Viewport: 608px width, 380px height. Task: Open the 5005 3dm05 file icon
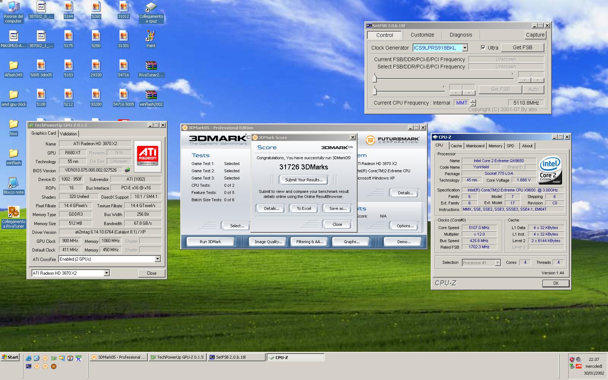click(x=41, y=69)
